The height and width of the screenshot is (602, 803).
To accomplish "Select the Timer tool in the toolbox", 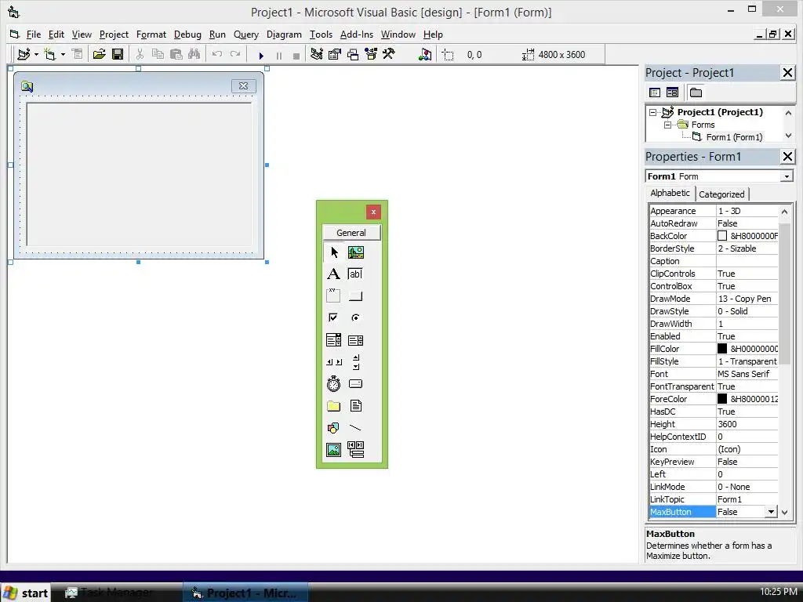I will coord(334,384).
